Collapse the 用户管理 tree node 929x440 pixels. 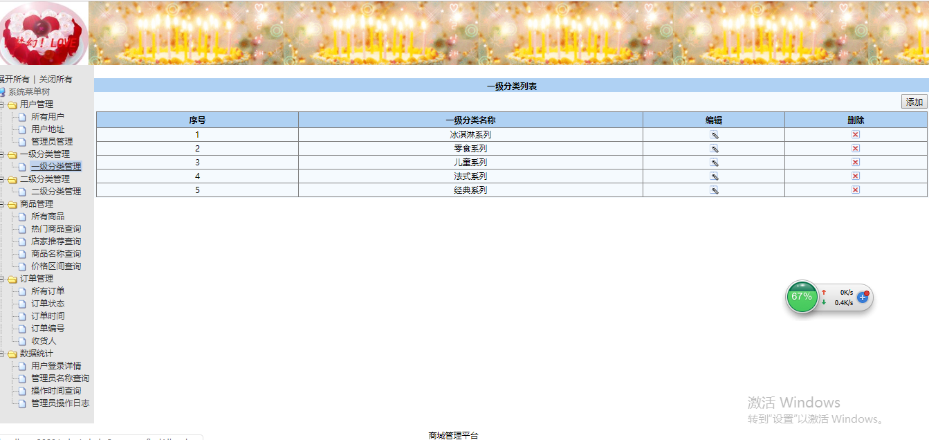point(2,104)
